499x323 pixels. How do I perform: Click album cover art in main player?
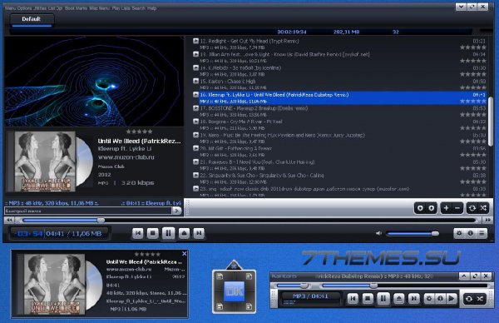45,161
